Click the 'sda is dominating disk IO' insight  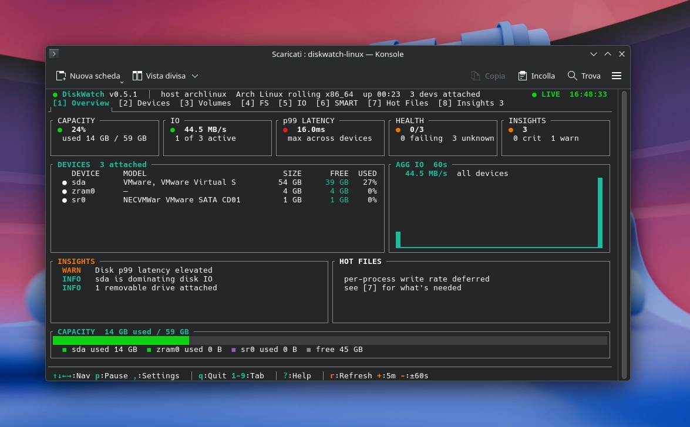[x=154, y=279]
